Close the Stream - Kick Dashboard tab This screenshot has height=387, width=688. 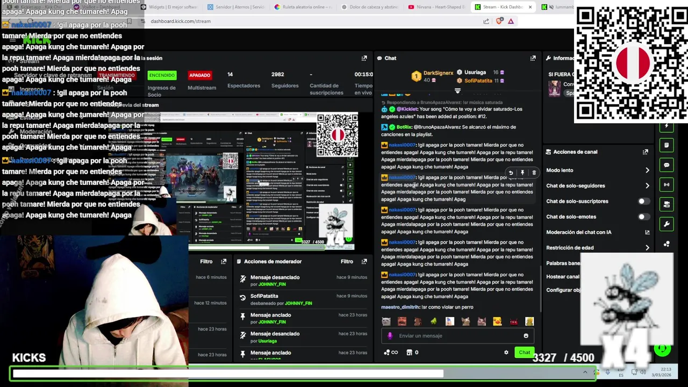530,7
